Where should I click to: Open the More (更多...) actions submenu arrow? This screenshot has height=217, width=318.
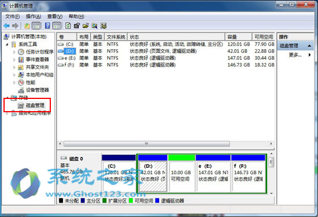[310, 55]
